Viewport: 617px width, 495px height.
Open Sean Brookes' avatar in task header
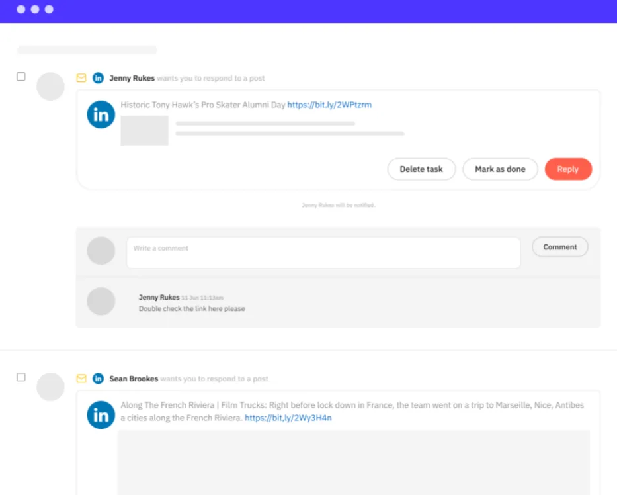[x=50, y=386]
